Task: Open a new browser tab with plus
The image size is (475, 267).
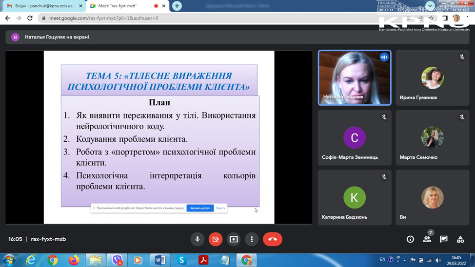Action: tap(177, 6)
